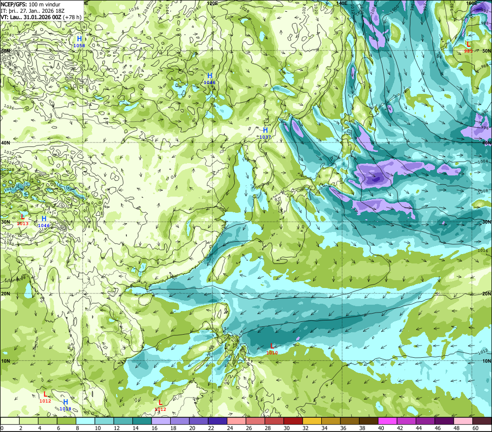Viewport: 492px width, 432px height.
Task: Click the legend scale number 24
Action: [230, 428]
